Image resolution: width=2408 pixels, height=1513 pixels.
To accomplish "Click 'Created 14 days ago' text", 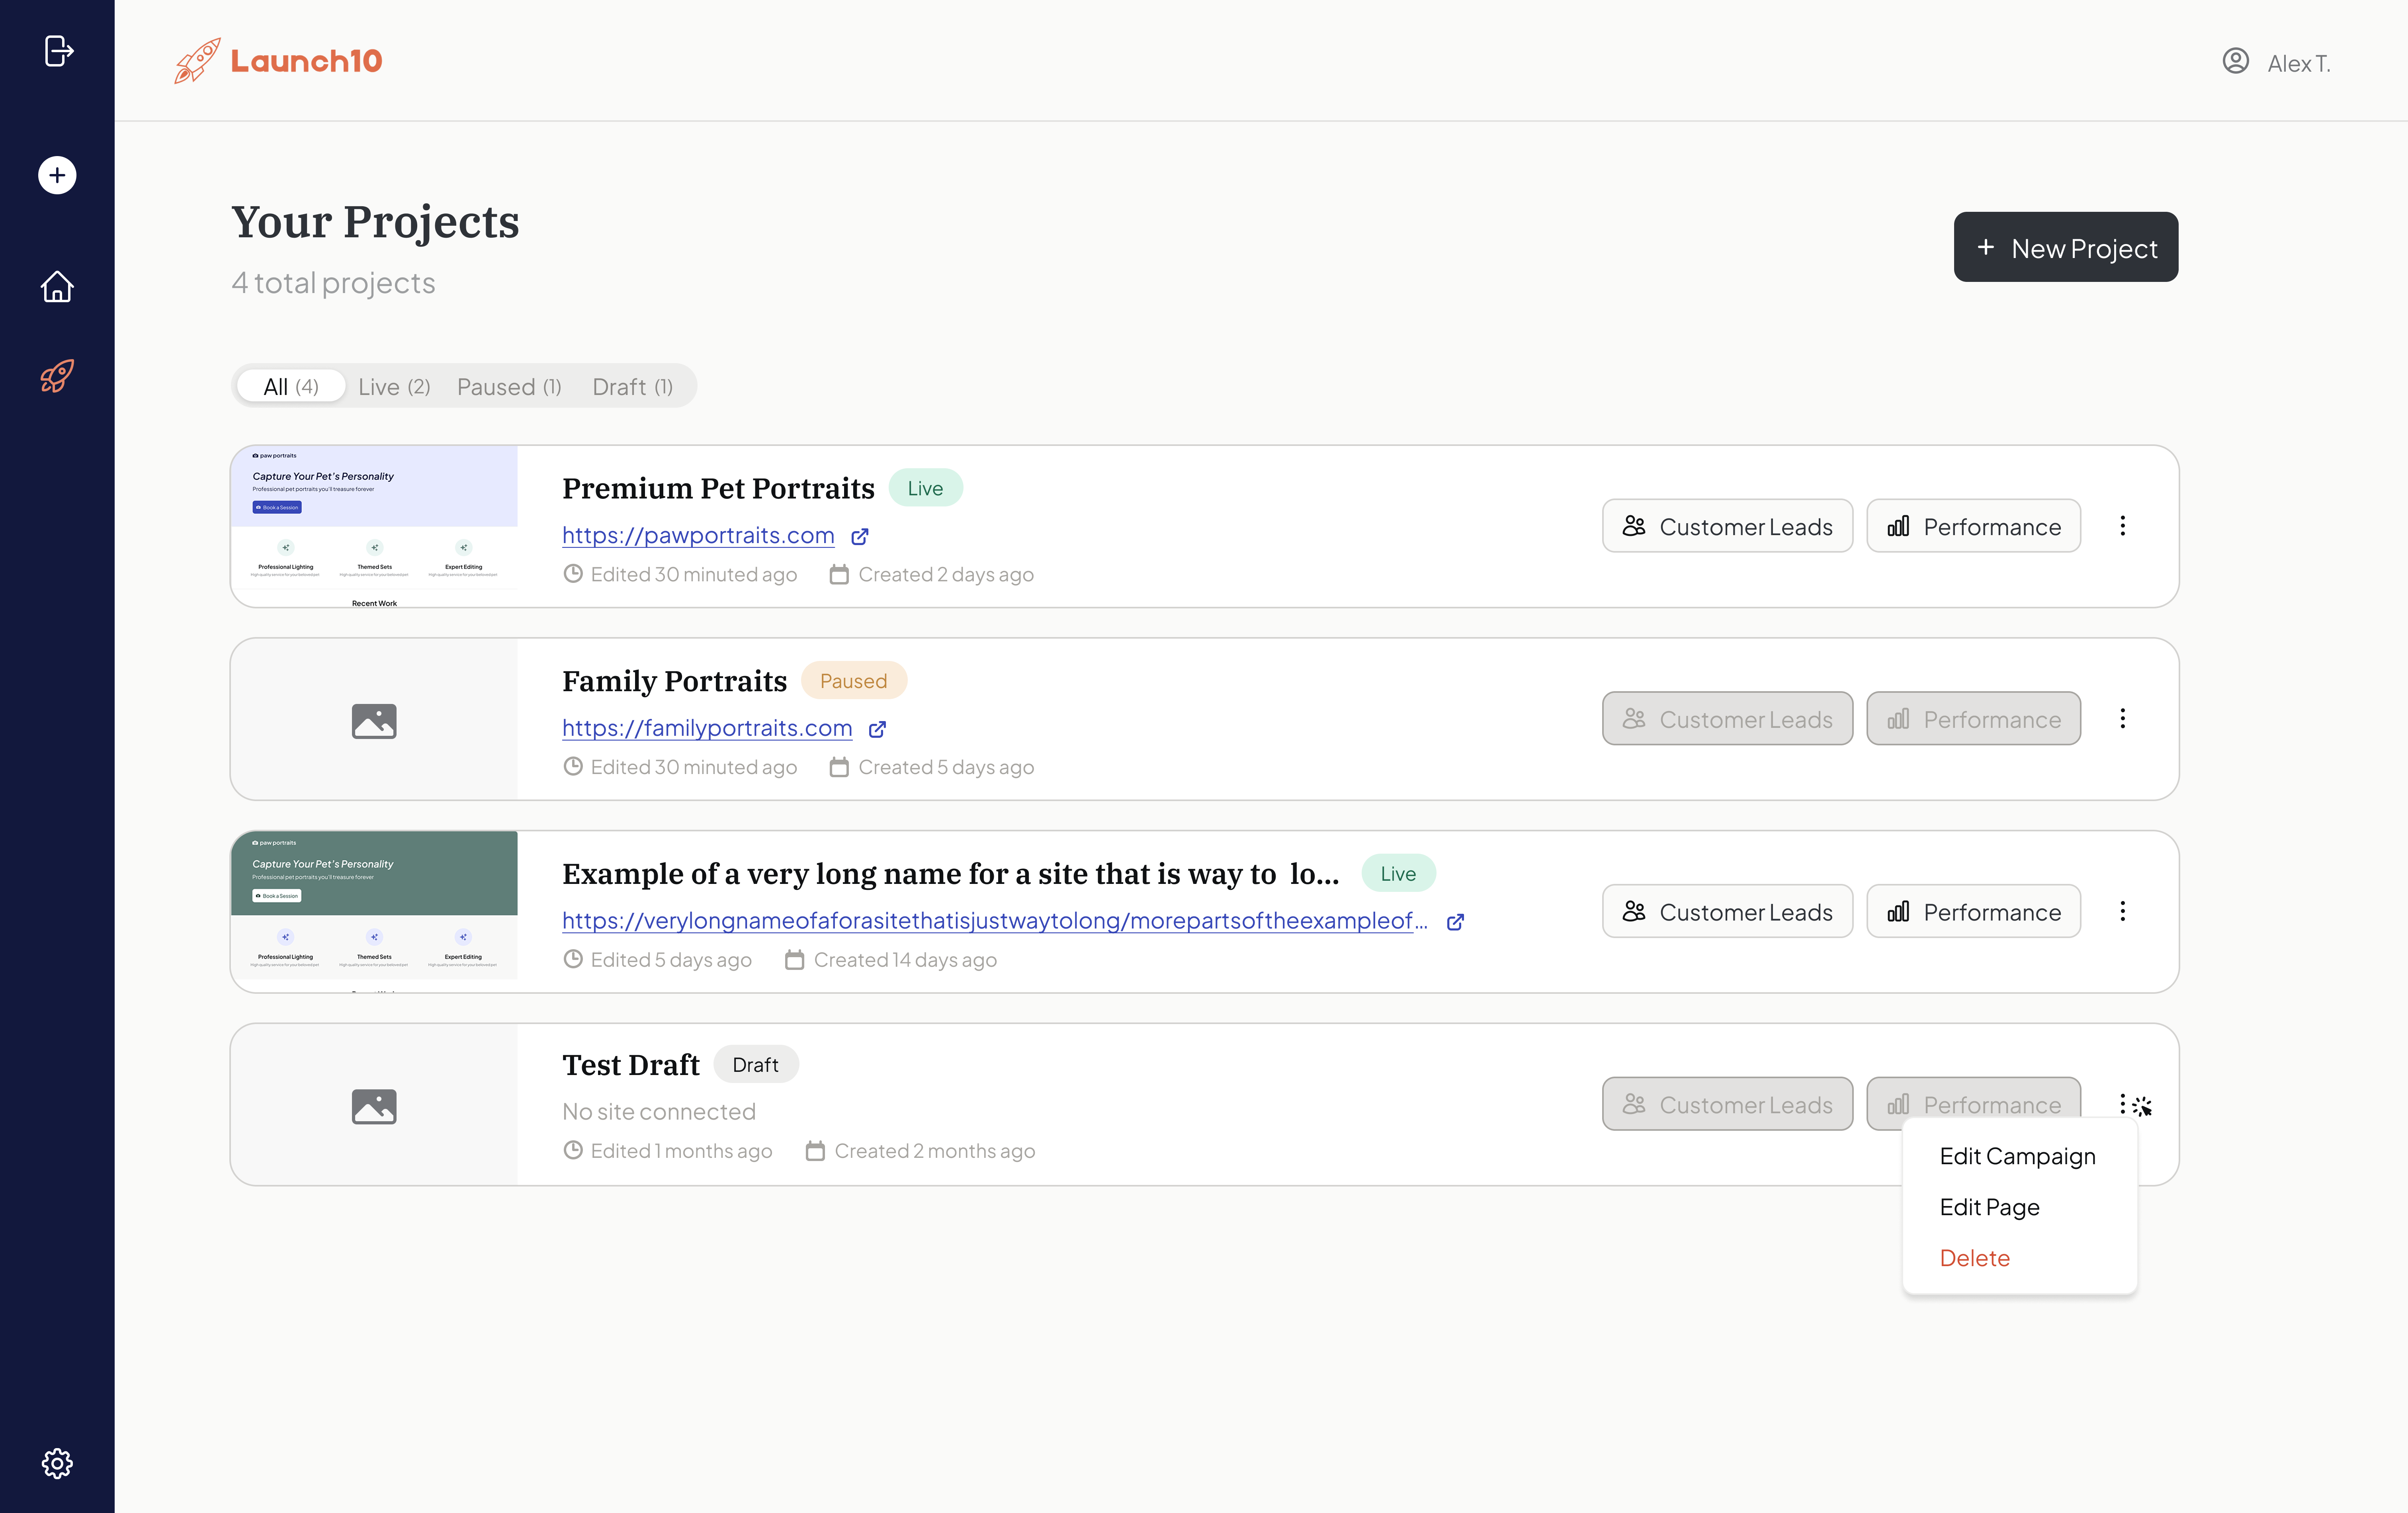I will [x=904, y=960].
